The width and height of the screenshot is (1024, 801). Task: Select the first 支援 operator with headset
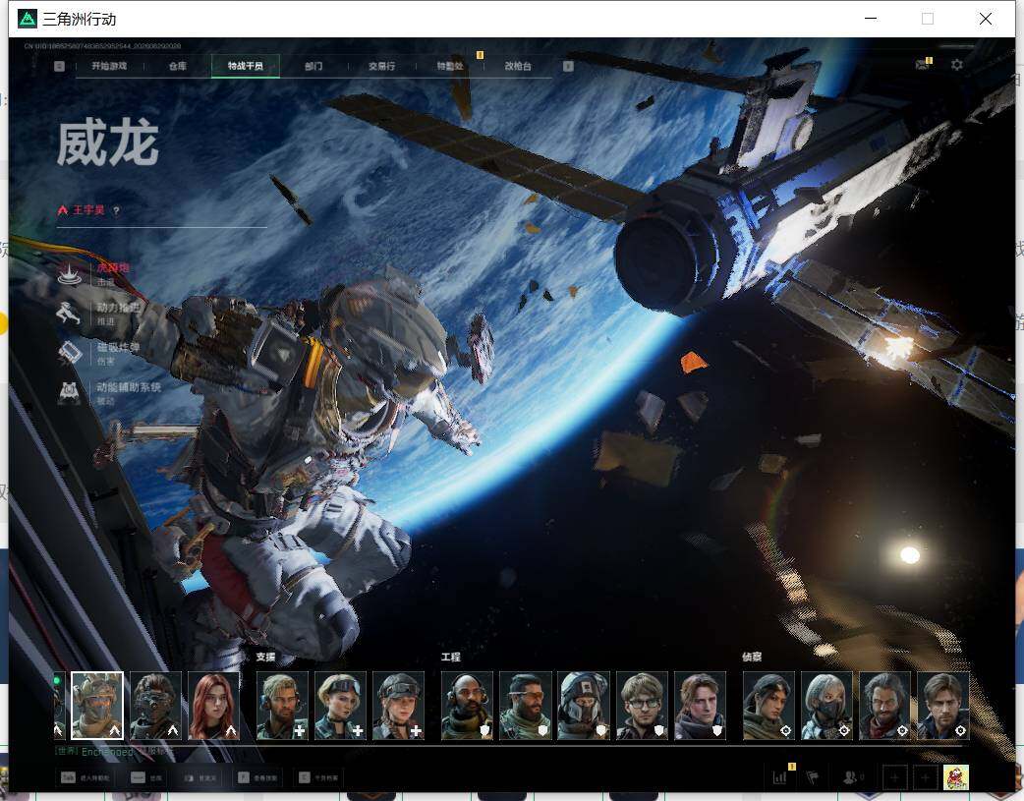coord(282,706)
